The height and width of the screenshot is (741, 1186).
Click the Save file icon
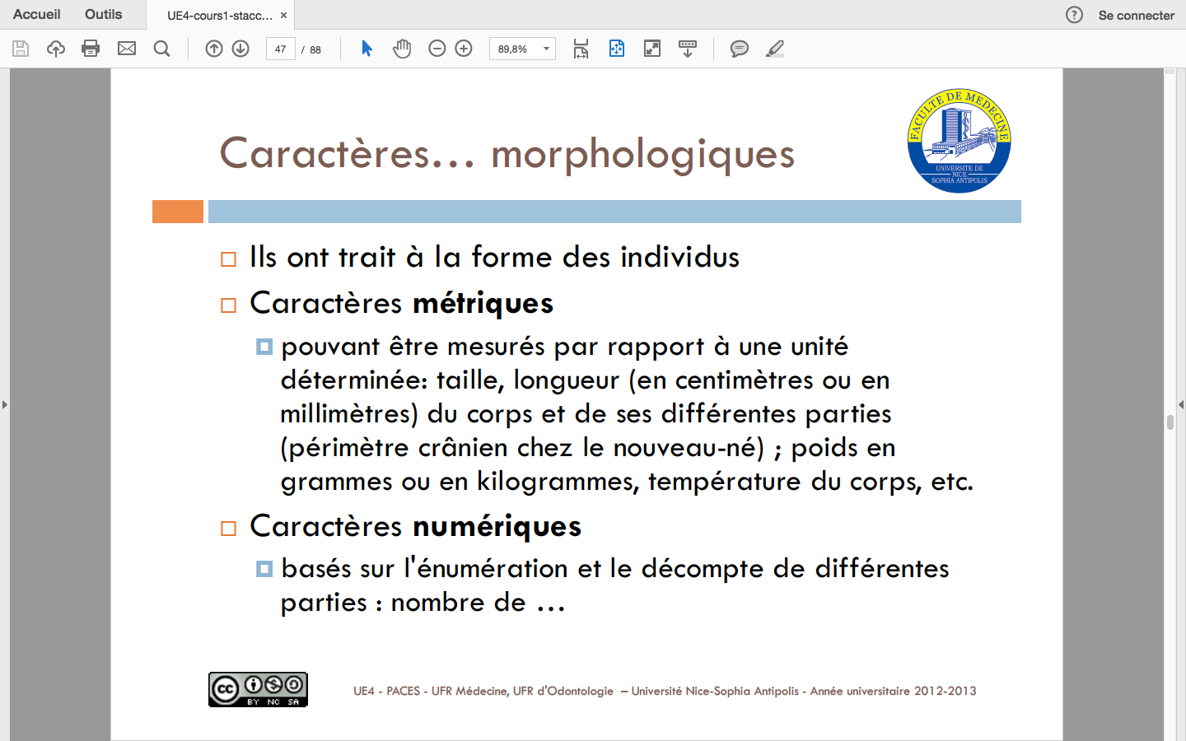[x=21, y=49]
